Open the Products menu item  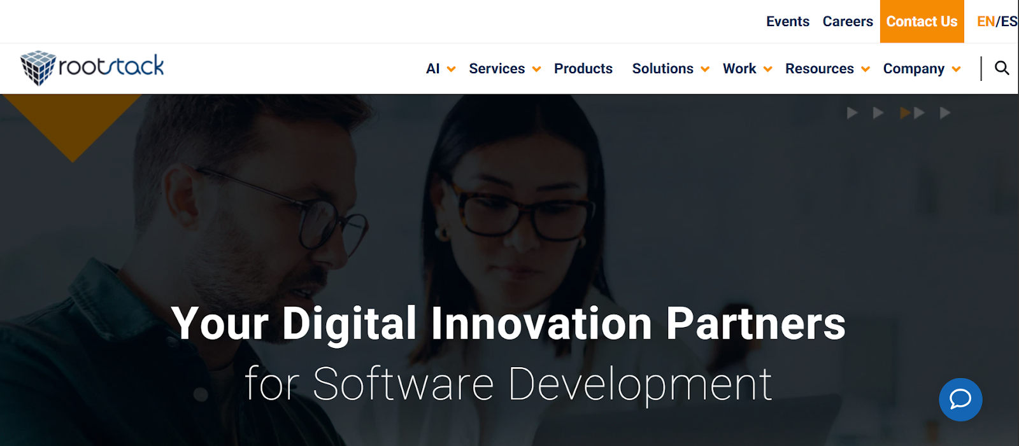(583, 69)
